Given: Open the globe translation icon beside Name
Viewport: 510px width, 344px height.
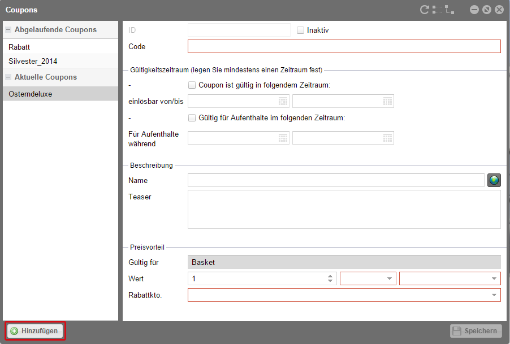Looking at the screenshot, I should click(494, 180).
